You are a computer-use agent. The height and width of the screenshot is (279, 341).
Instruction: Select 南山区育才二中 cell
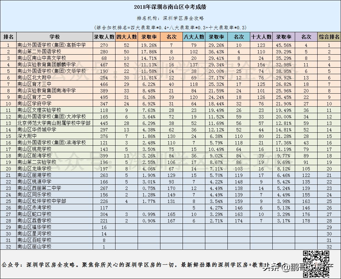[x=55, y=97]
